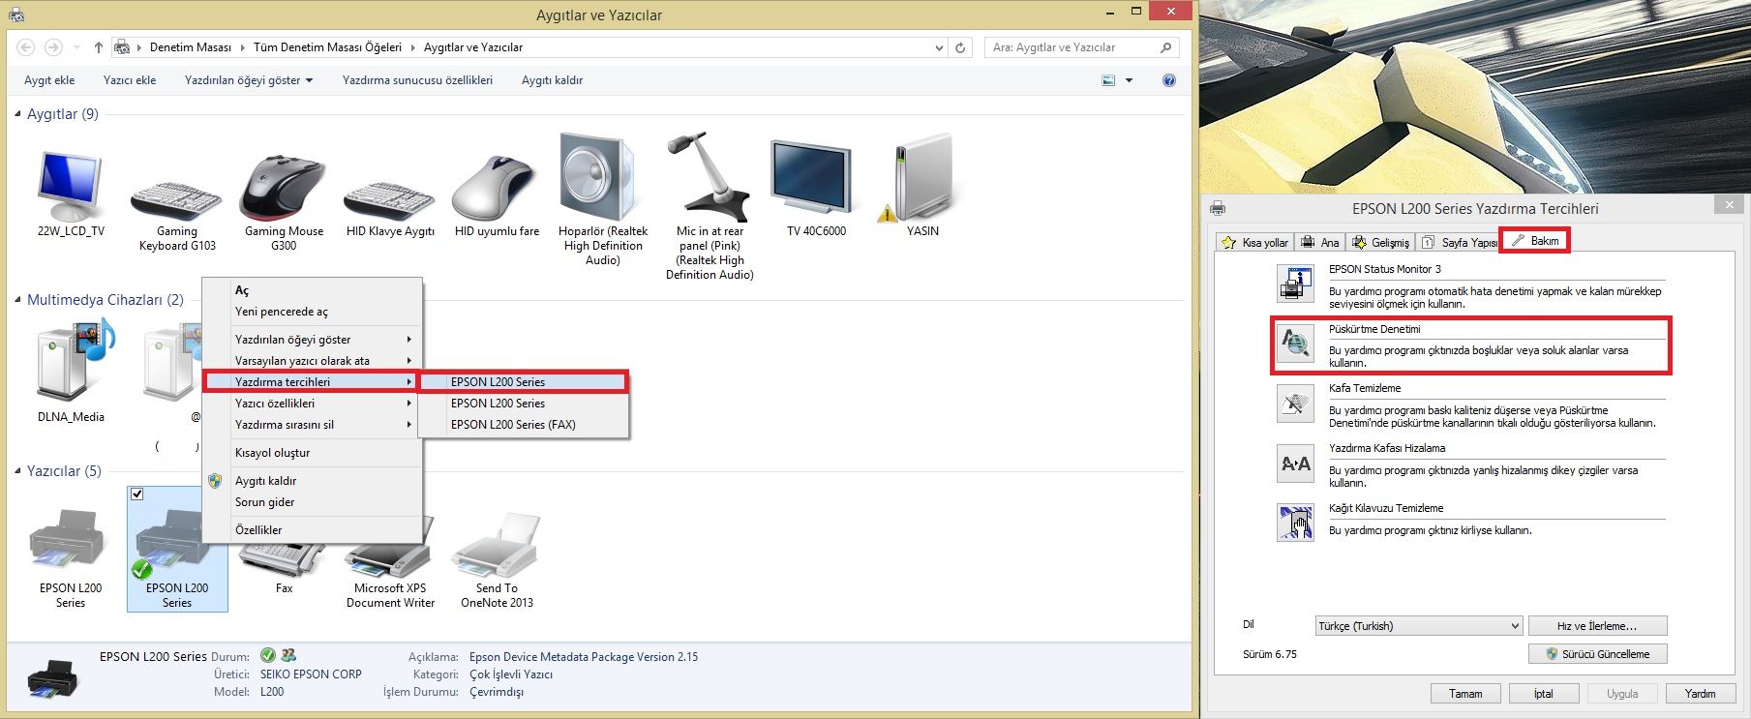Click the change view icon in the toolbar
1751x719 pixels.
pos(1108,80)
